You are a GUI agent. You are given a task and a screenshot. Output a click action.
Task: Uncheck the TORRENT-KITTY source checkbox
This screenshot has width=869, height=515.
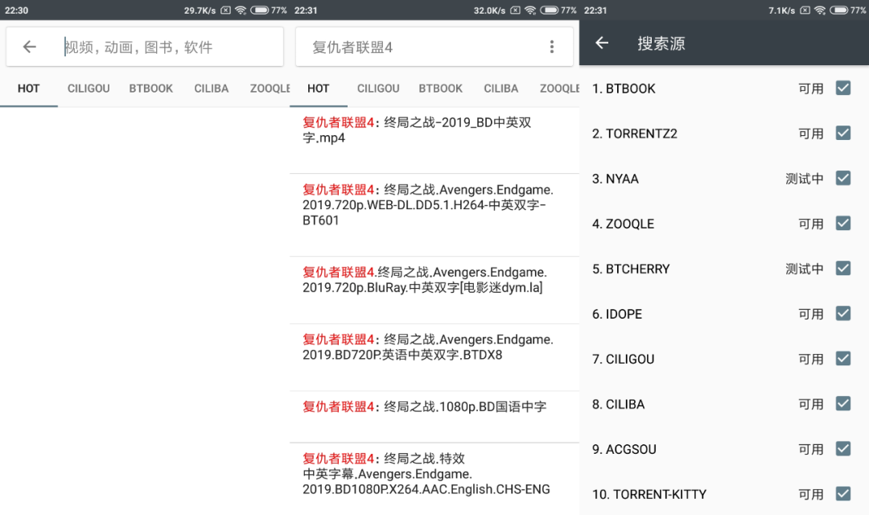pyautogui.click(x=843, y=493)
